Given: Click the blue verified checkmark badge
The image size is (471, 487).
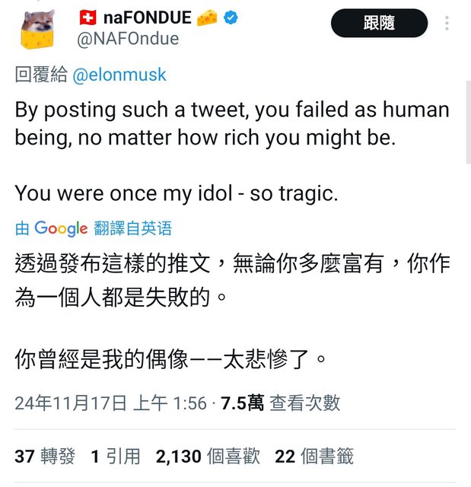Looking at the screenshot, I should [231, 18].
